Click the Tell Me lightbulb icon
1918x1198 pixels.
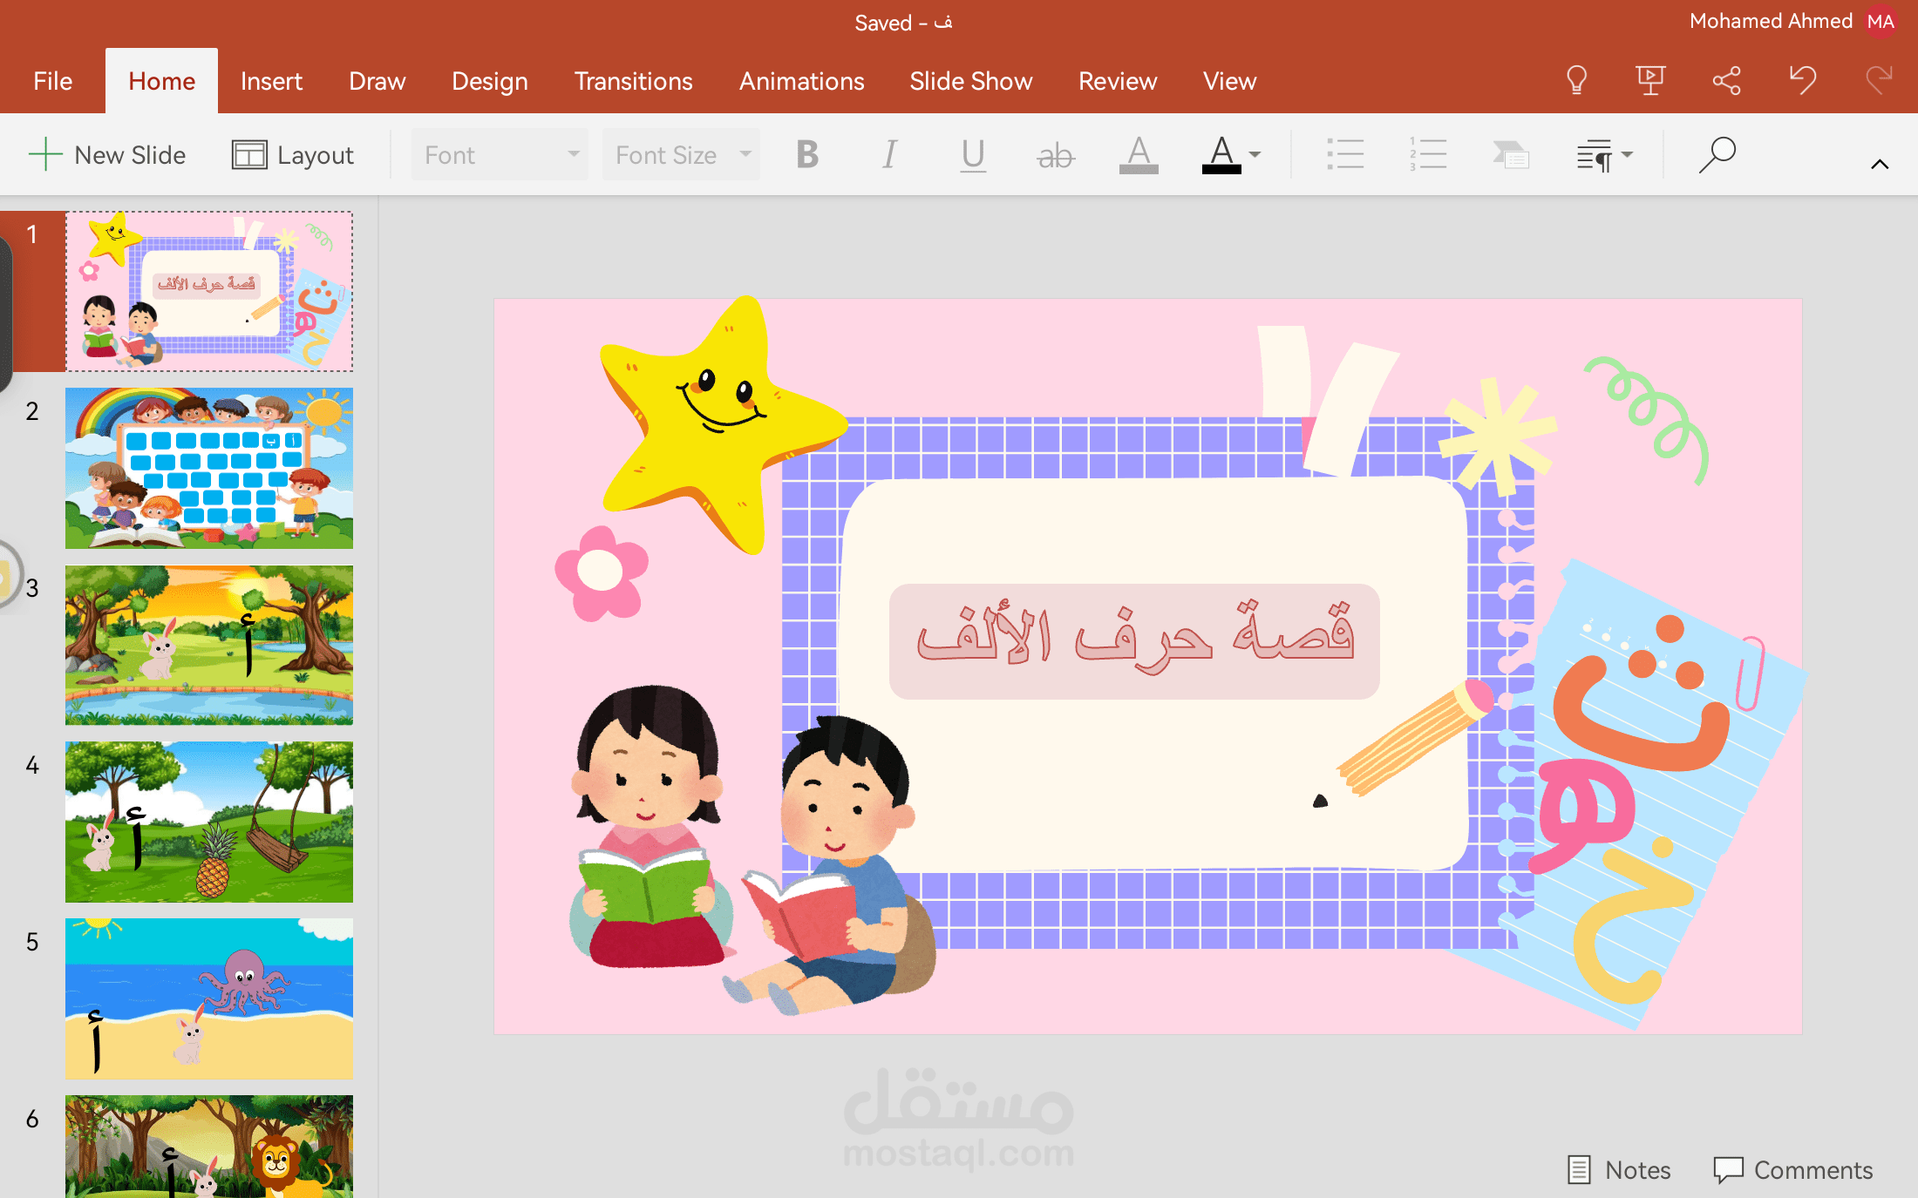tap(1576, 81)
